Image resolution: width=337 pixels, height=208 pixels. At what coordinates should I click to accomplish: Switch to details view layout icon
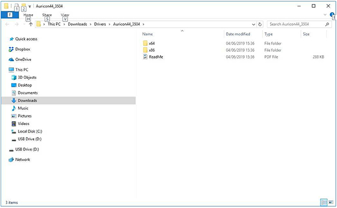click(323, 202)
